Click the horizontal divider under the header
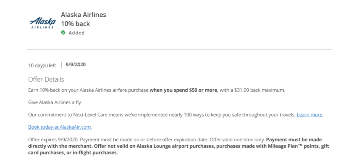This screenshot has width=348, height=161. [179, 50]
